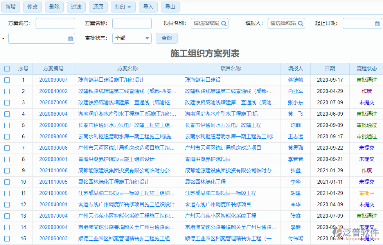
Task: Check the checkbox for row 1 珠海鹤港口 plan
Action: [7, 80]
